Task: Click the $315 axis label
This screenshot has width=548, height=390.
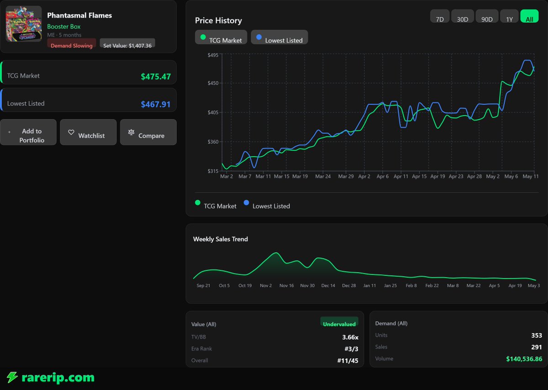Action: tap(213, 171)
